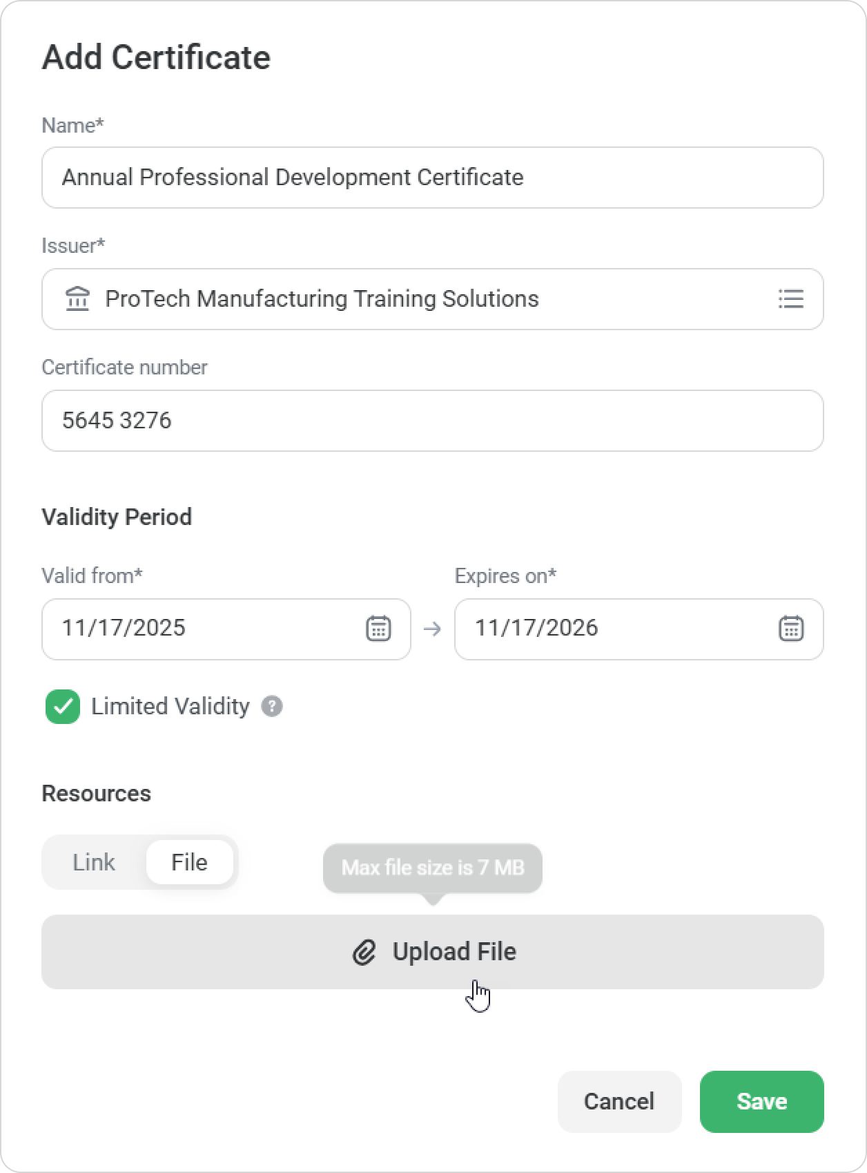The height and width of the screenshot is (1173, 867).
Task: Cancel adding the certificate
Action: 619,1101
